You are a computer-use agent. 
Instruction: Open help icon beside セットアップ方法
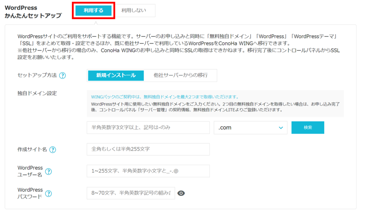point(62,75)
